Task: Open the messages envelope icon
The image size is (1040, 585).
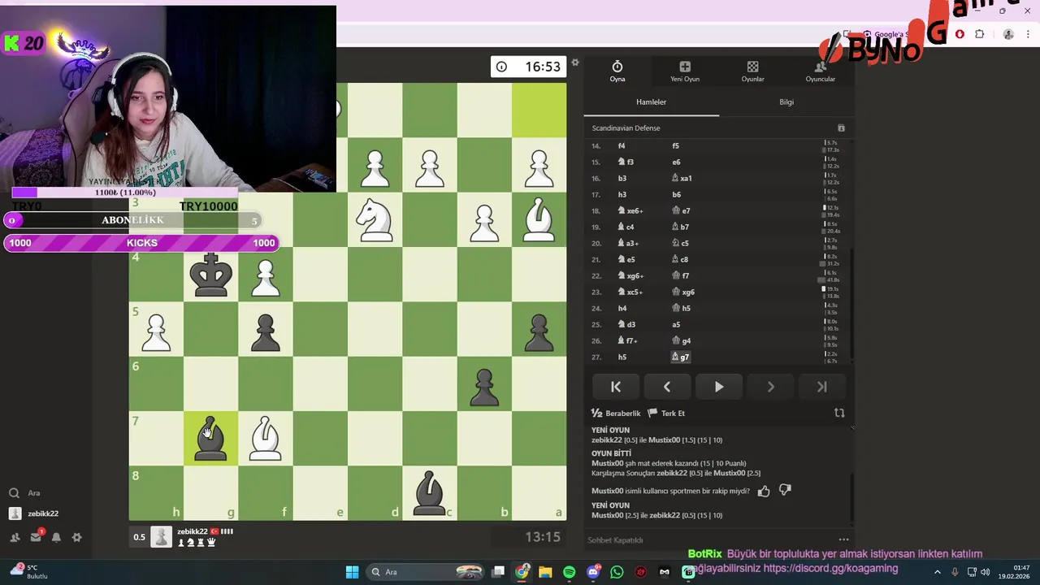Action: (36, 537)
